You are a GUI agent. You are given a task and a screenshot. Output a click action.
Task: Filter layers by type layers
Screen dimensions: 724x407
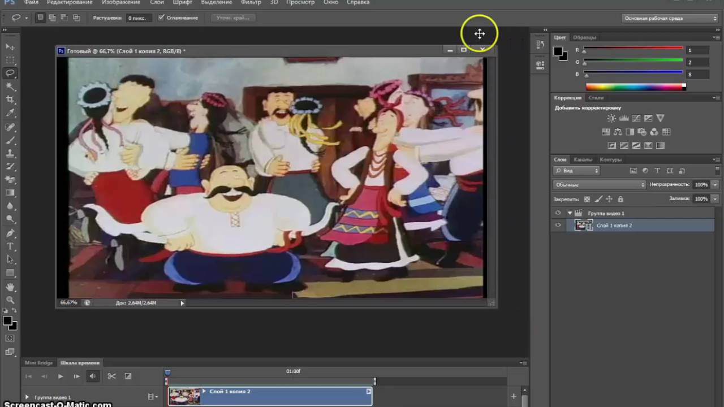tap(657, 170)
